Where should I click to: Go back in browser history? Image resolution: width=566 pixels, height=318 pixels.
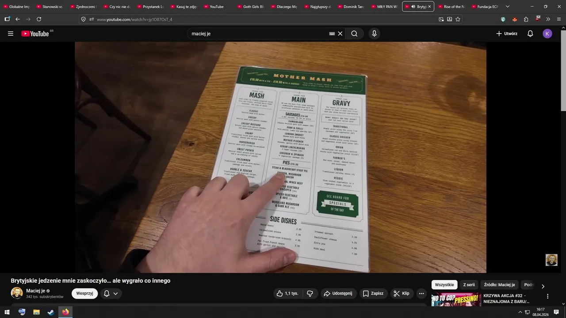pyautogui.click(x=18, y=19)
